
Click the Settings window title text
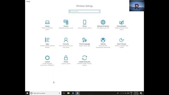pos(28,2)
